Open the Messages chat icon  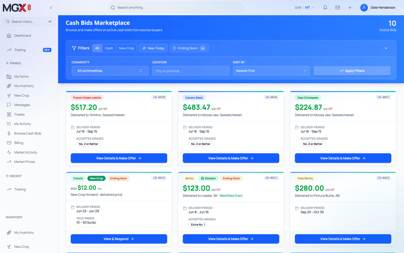(9, 105)
